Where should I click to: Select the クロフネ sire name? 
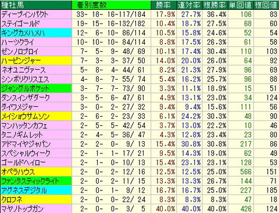12,200
